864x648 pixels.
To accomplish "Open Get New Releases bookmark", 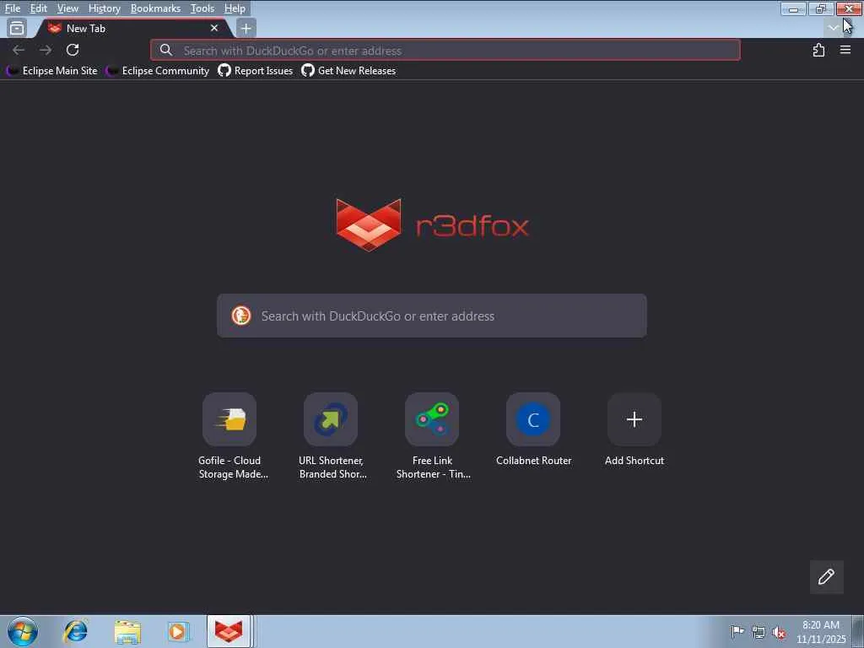I will (348, 71).
